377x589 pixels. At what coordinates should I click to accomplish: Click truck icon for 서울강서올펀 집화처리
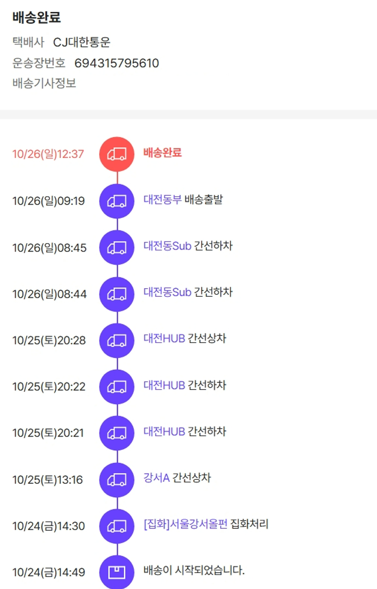[117, 526]
